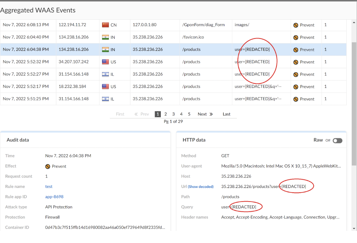The width and height of the screenshot is (357, 243).
Task: Click Prevent icon in 5:51:25 PM row
Action: pyautogui.click(x=296, y=99)
